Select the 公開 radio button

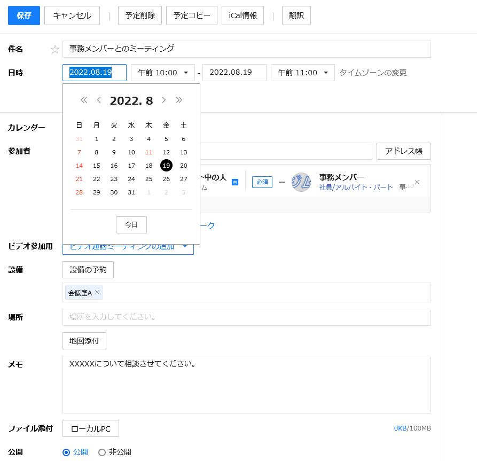pyautogui.click(x=66, y=452)
